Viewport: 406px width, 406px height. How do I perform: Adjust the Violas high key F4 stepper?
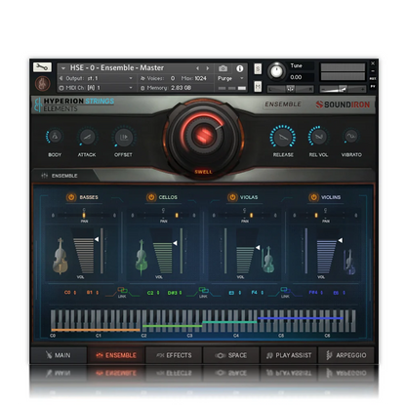263,293
